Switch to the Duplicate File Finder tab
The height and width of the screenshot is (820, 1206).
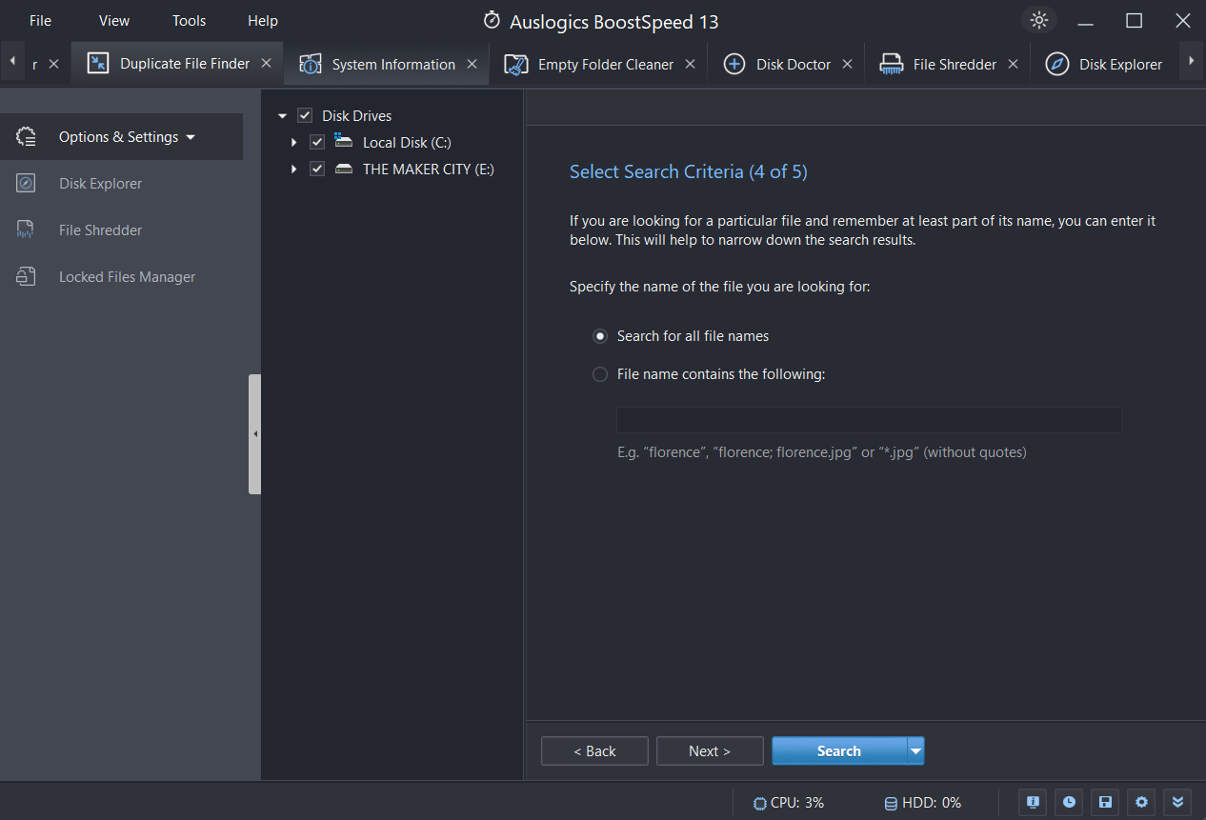tap(178, 64)
